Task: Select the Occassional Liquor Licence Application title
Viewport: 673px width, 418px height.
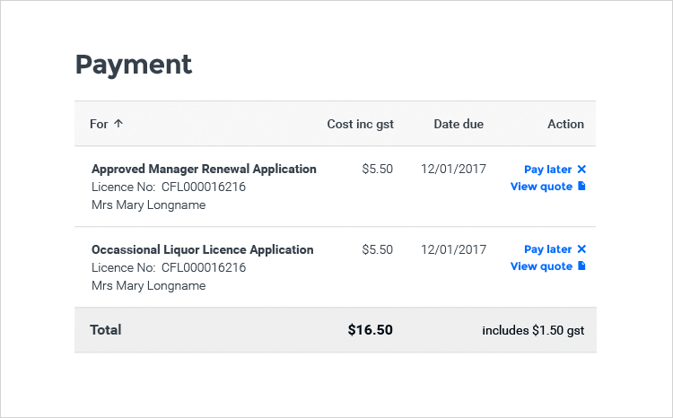Action: click(203, 249)
